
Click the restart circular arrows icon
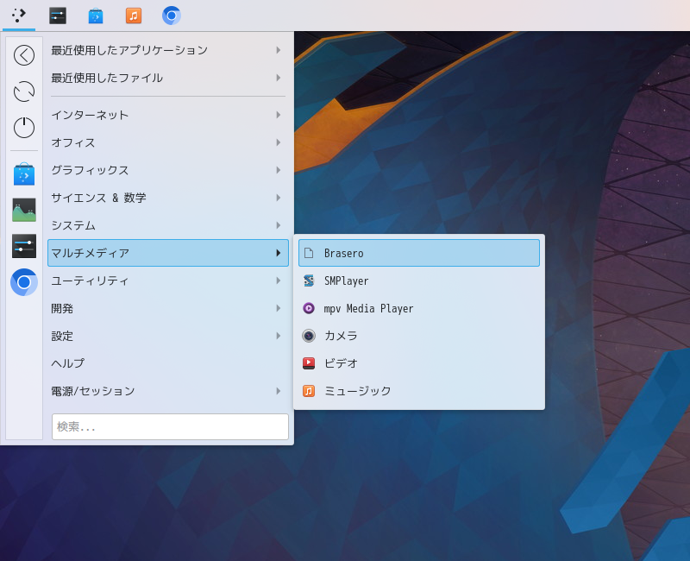tap(24, 91)
